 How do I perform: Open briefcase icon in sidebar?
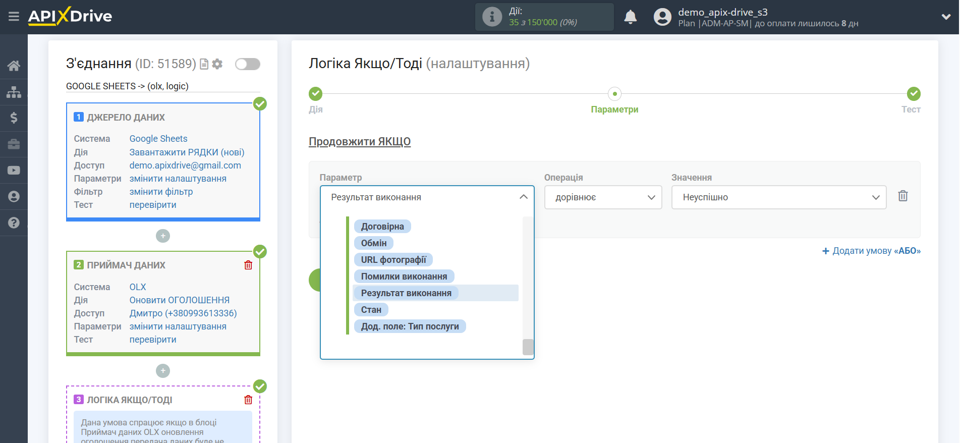14,144
